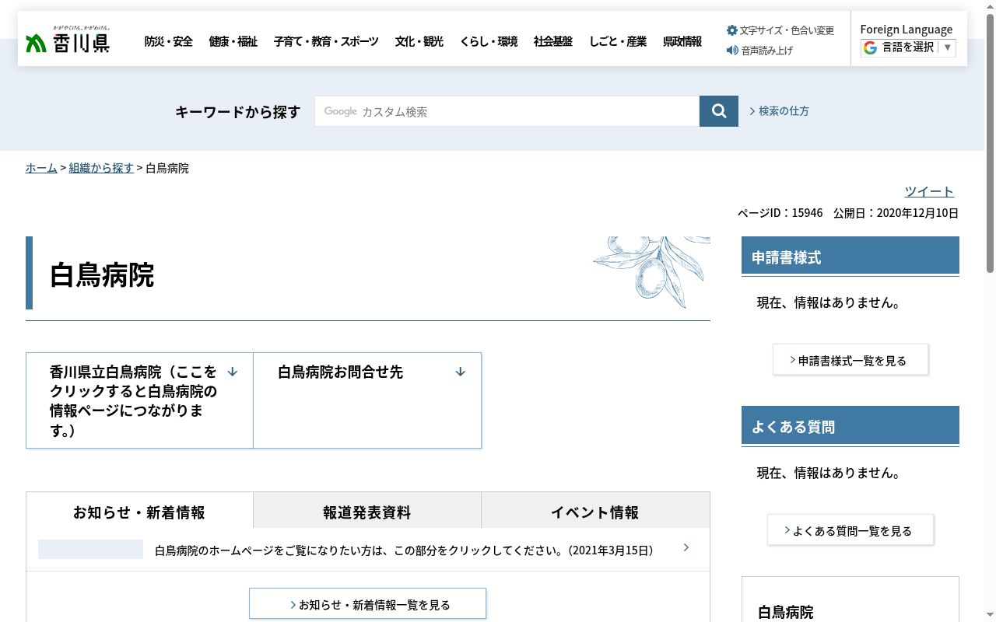Click the audio read-aloud speaker icon

coord(732,51)
